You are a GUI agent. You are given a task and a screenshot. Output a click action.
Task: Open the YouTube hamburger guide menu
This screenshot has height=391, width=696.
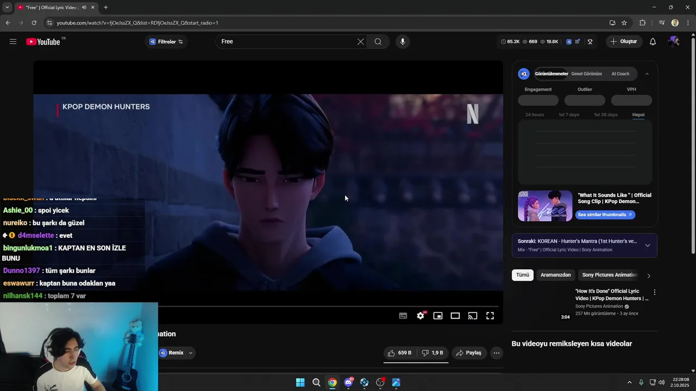(13, 42)
